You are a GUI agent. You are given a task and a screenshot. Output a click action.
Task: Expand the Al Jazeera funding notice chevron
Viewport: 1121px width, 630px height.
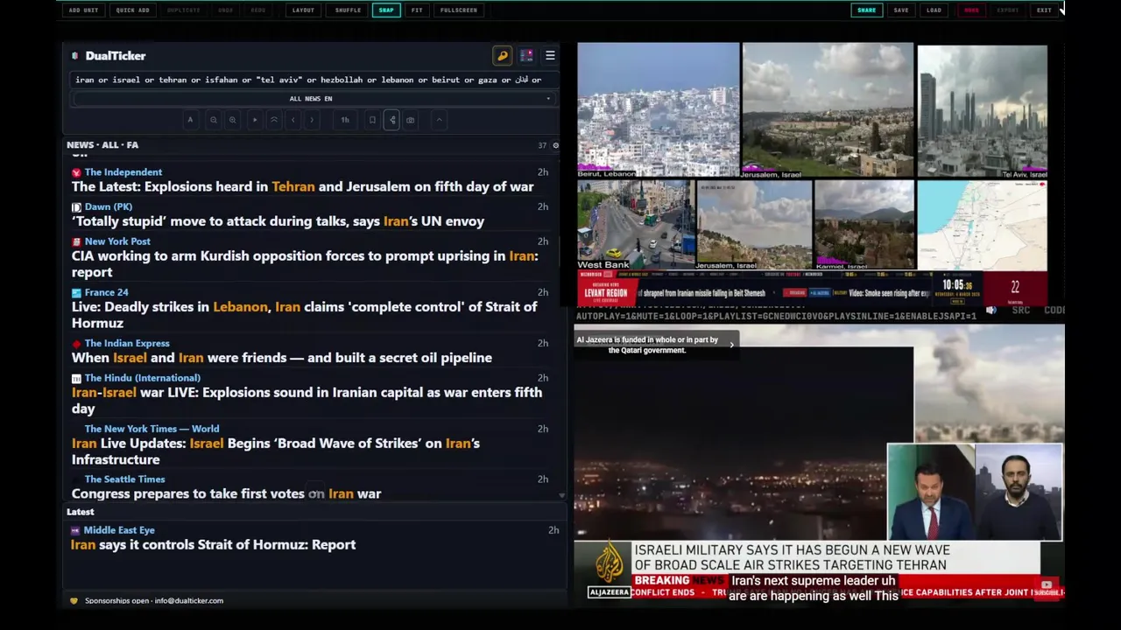click(731, 345)
